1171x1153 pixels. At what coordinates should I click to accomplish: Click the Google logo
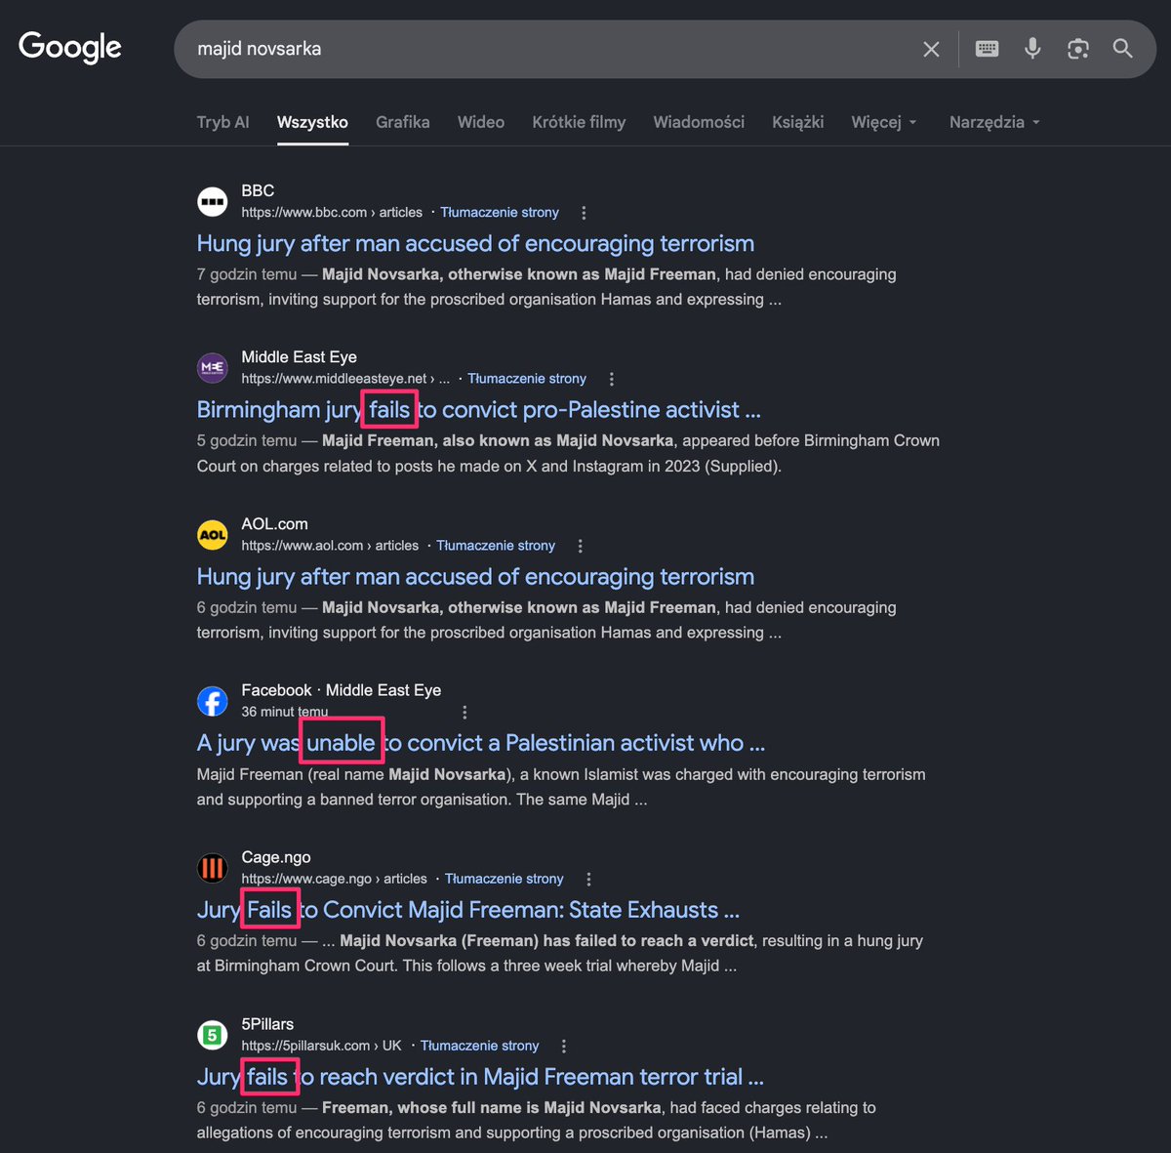pos(70,47)
